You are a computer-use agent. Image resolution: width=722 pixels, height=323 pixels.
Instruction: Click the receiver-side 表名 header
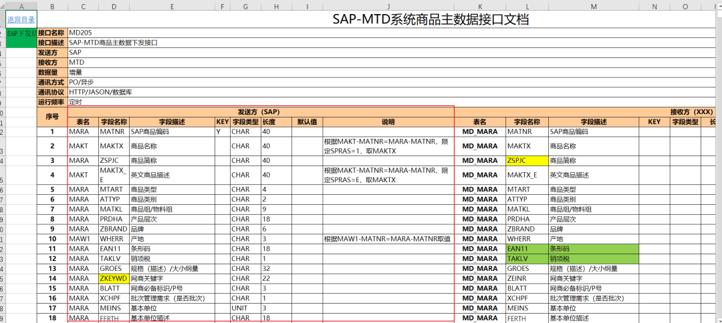(480, 121)
